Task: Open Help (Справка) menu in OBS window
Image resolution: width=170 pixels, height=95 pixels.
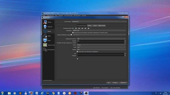Action: pyautogui.click(x=84, y=16)
